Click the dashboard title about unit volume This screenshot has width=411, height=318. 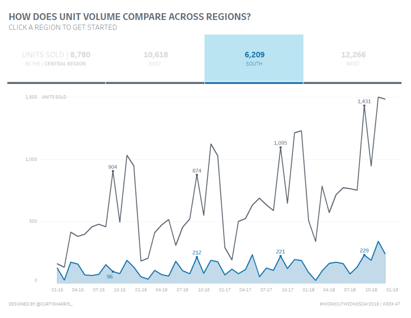[x=130, y=17]
